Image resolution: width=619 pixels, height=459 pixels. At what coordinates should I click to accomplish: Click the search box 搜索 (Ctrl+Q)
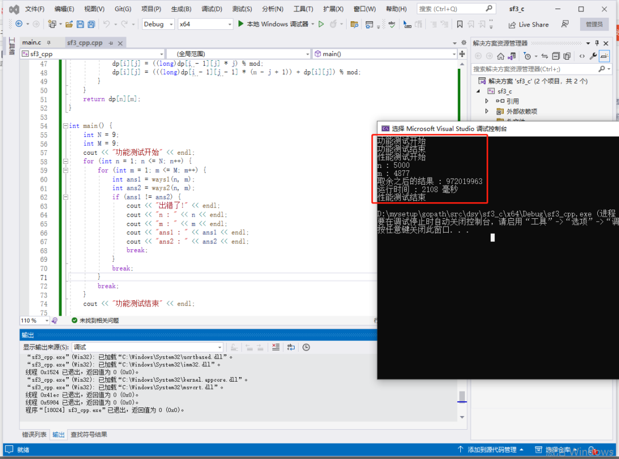(x=456, y=9)
